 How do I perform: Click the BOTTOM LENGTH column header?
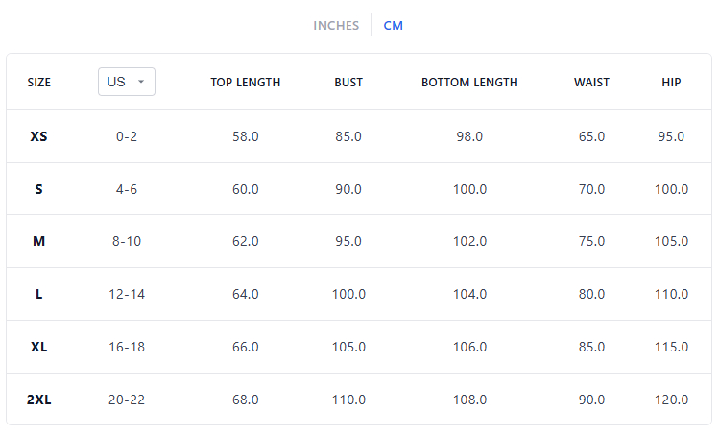coord(469,83)
